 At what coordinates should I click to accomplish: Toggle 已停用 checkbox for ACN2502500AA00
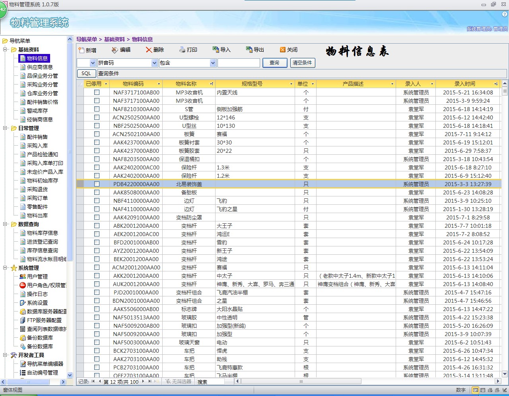(x=97, y=117)
